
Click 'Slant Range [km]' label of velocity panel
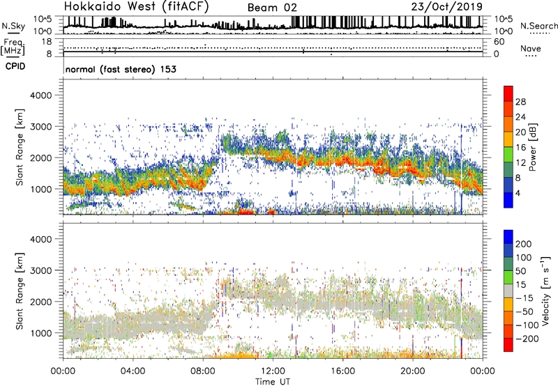pos(20,291)
